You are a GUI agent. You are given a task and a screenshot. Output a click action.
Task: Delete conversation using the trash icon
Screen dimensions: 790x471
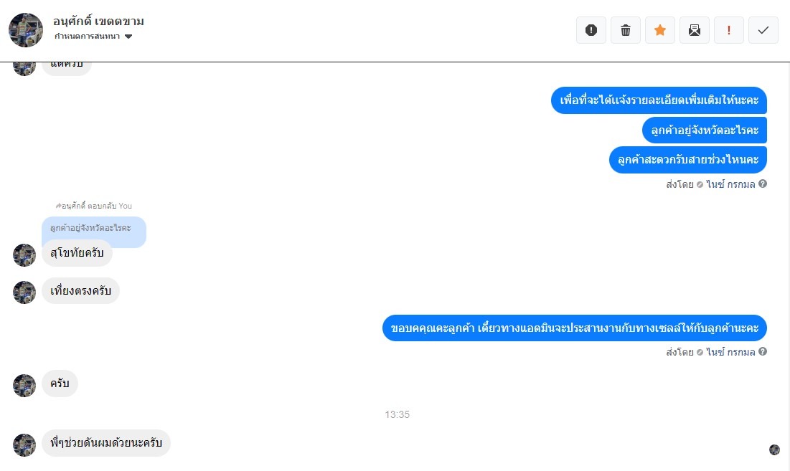(x=625, y=30)
